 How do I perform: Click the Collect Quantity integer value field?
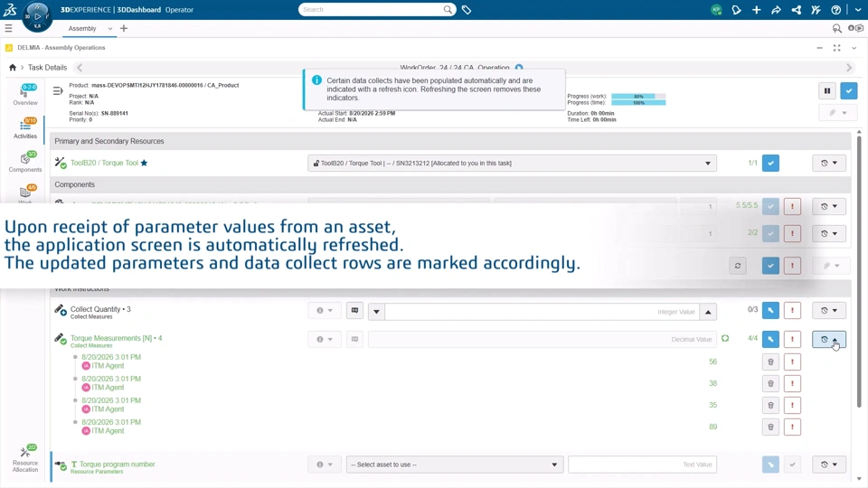[542, 312]
